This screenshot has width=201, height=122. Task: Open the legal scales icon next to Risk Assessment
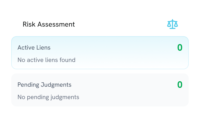tap(172, 24)
